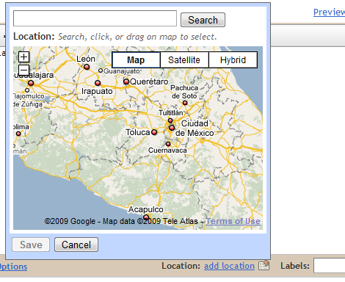Switch to Satellite view
This screenshot has width=345, height=282.
click(x=184, y=60)
